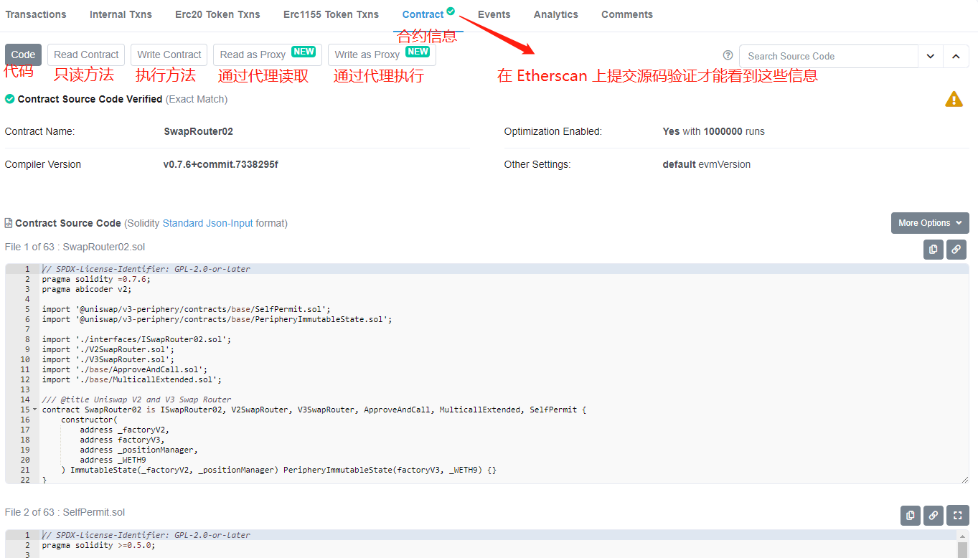Click the Code button
978x558 pixels.
click(x=23, y=55)
